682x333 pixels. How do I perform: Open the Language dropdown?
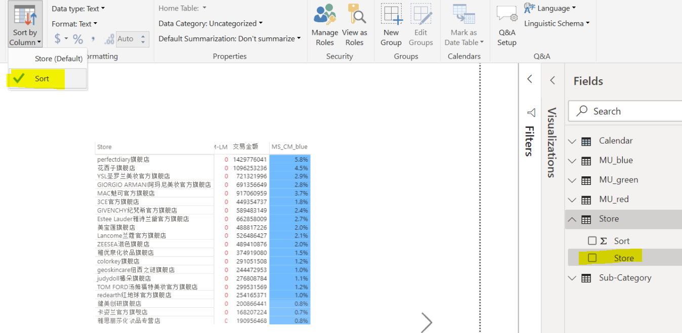pyautogui.click(x=550, y=8)
